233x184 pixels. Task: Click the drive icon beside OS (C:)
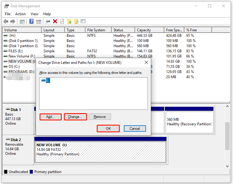[x=5, y=66]
